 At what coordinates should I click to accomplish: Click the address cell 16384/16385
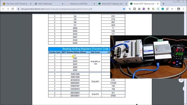coord(75,74)
